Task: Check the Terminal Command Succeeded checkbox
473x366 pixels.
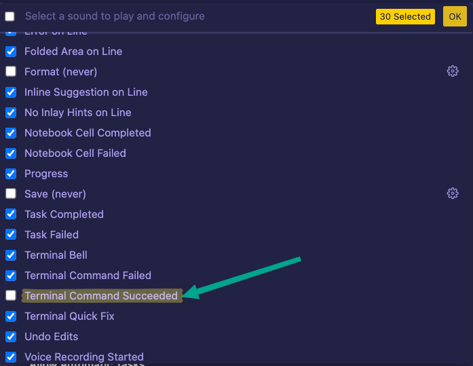Action: (11, 296)
